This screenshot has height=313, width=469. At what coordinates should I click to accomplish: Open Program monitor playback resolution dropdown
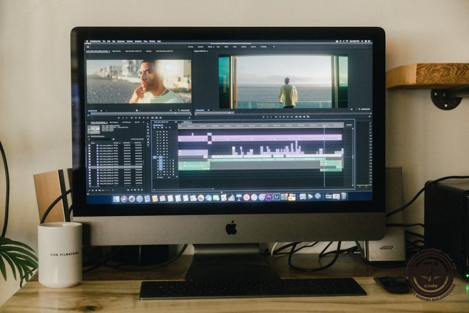click(354, 109)
